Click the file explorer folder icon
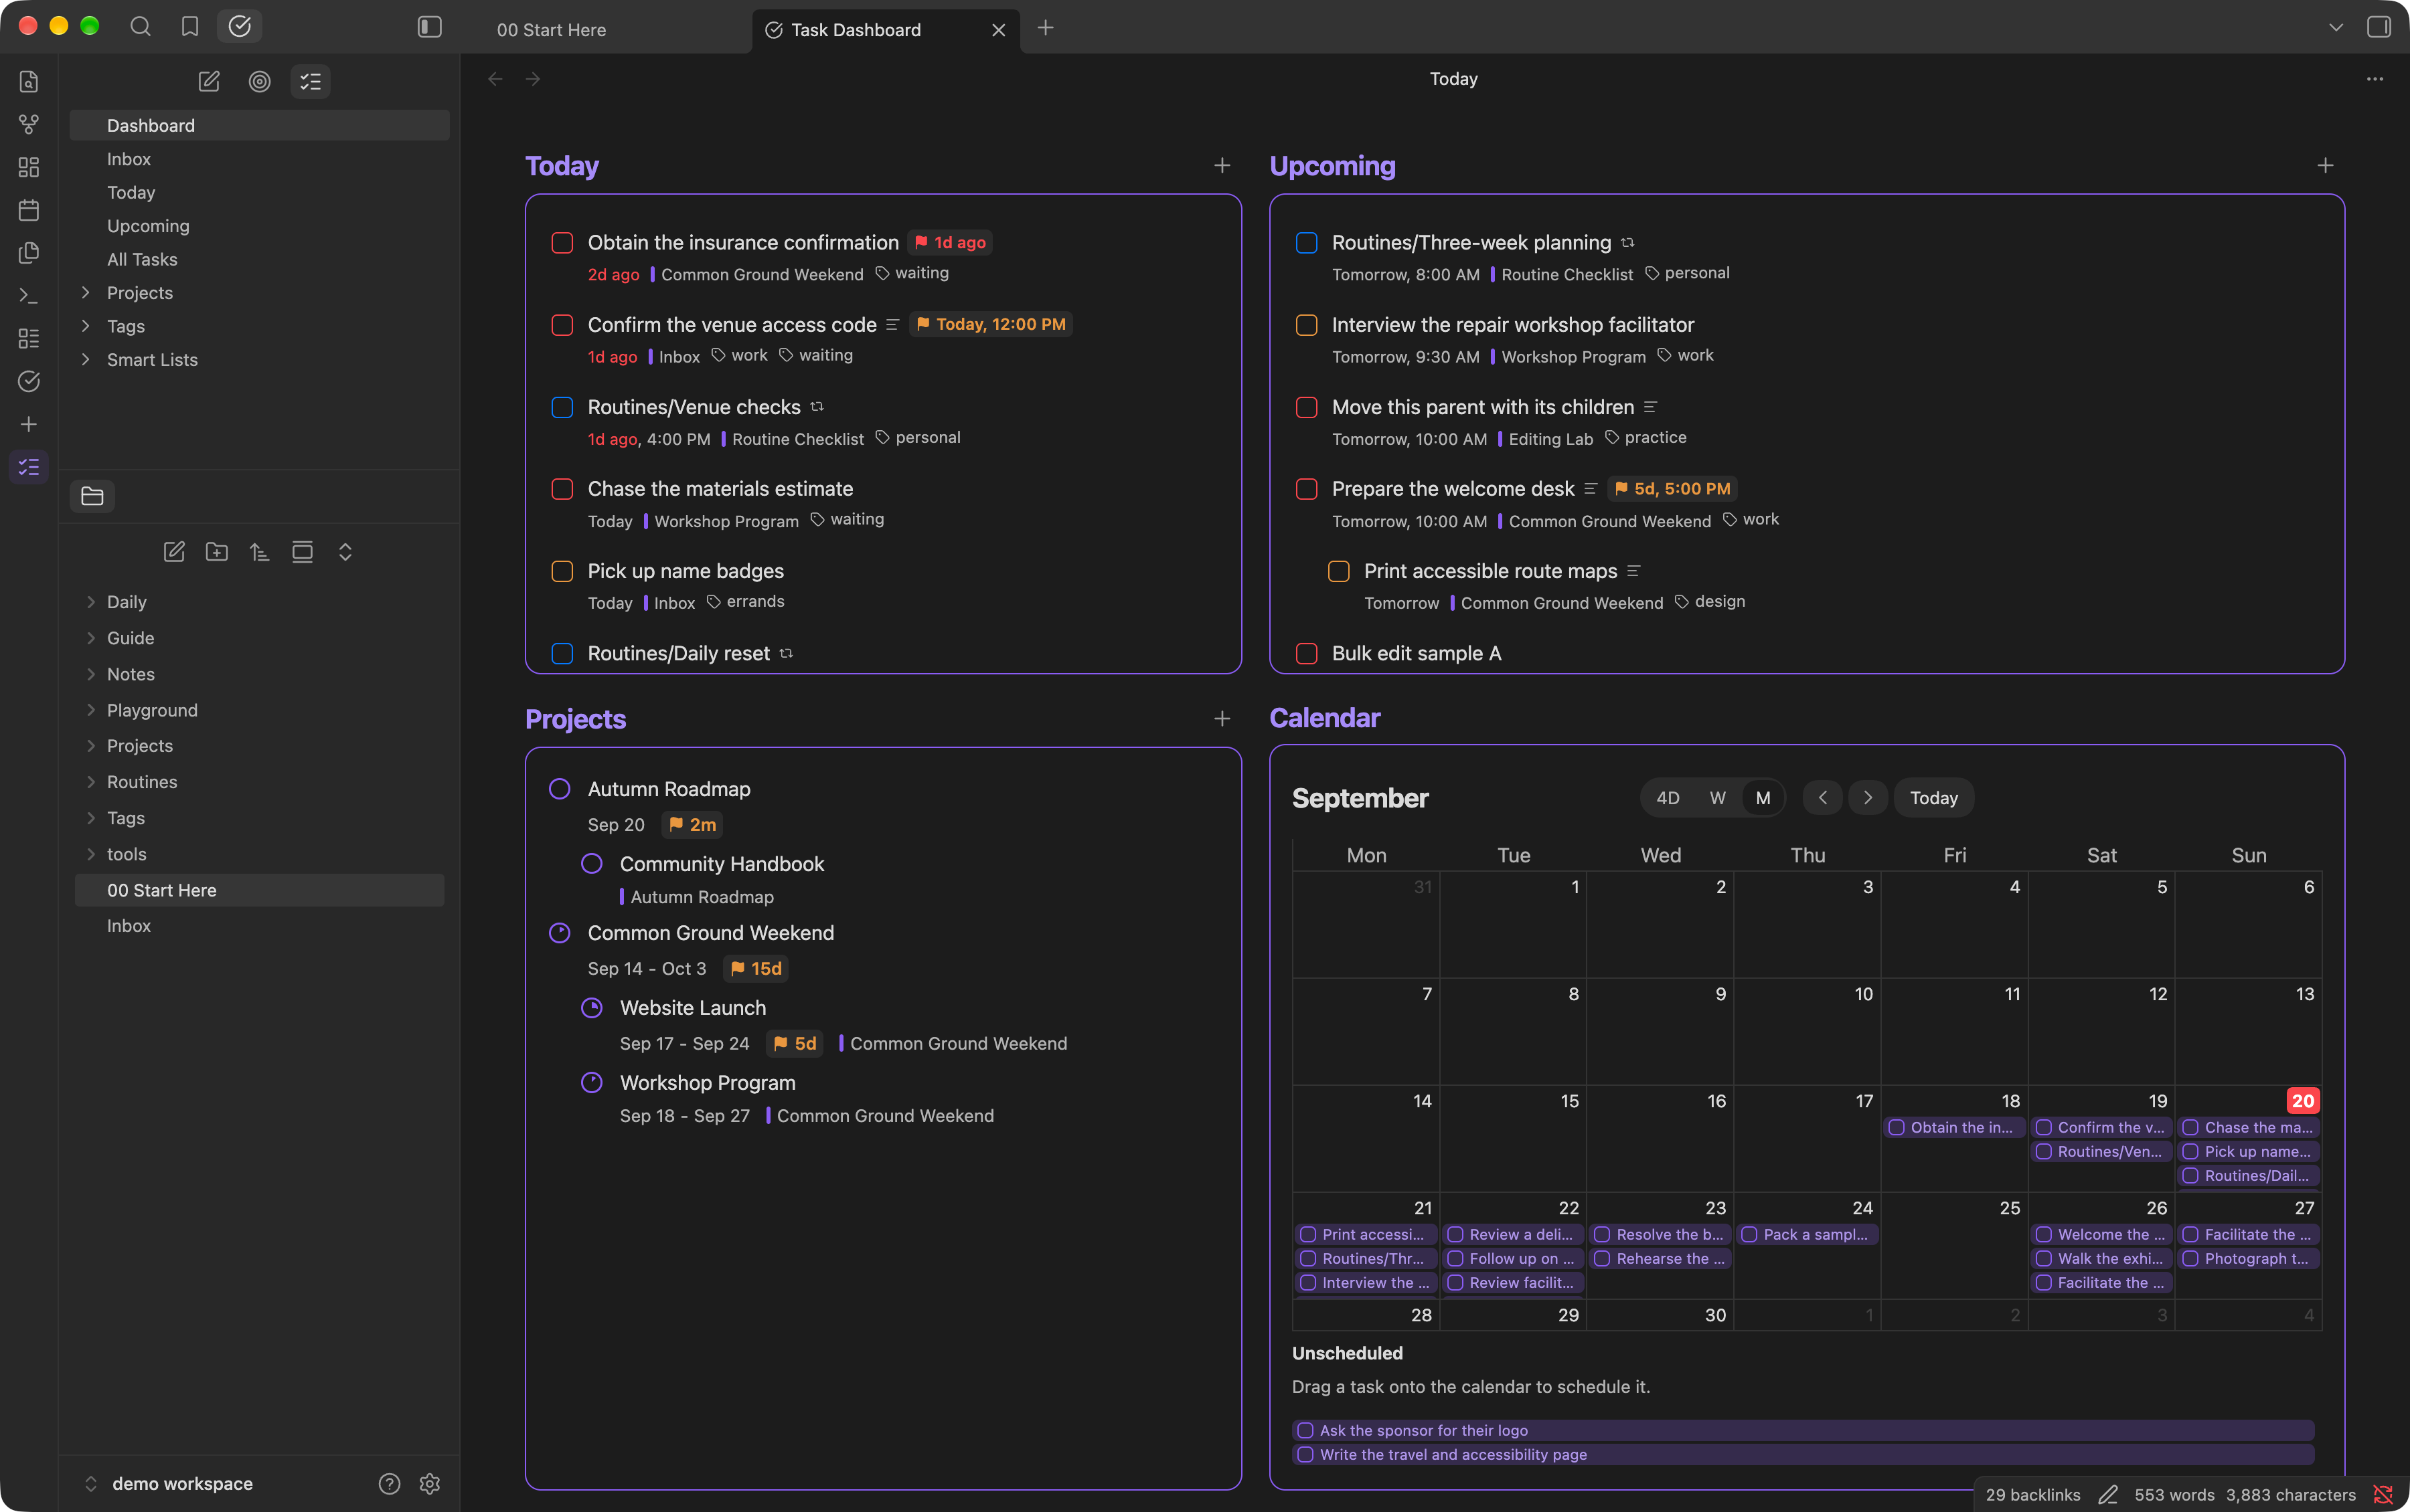Viewport: 2410px width, 1512px height. click(92, 496)
